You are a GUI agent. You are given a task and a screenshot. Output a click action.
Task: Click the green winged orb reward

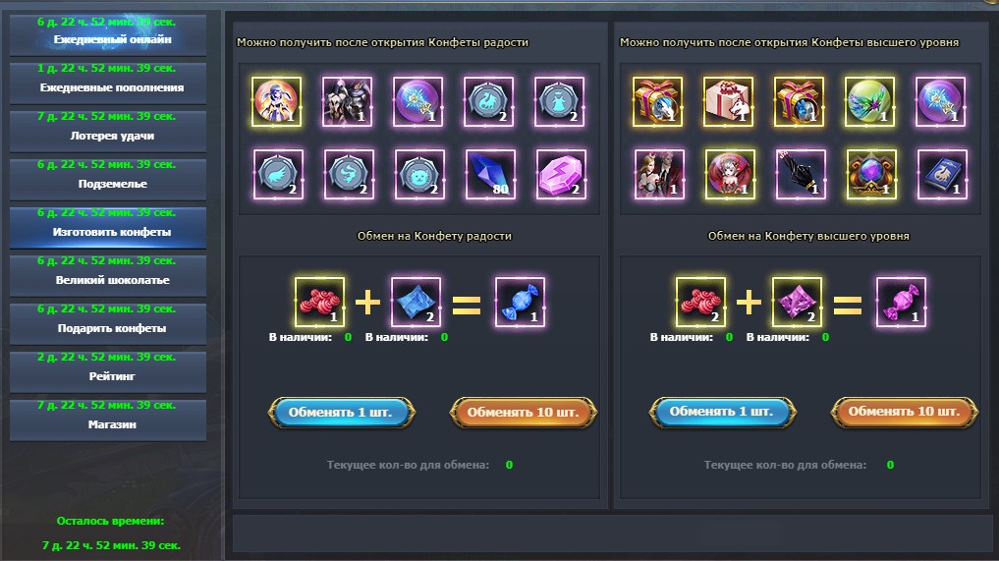coord(869,101)
